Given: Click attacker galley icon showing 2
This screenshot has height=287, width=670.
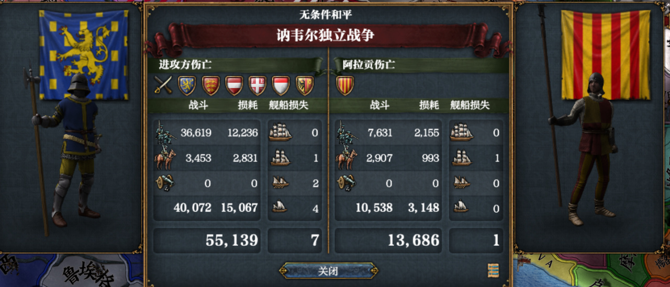Looking at the screenshot, I should pos(280,183).
